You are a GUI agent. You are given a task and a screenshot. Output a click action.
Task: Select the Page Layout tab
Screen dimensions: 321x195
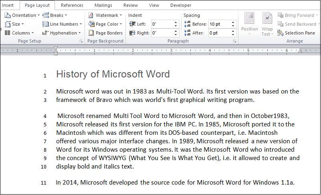tap(37, 5)
